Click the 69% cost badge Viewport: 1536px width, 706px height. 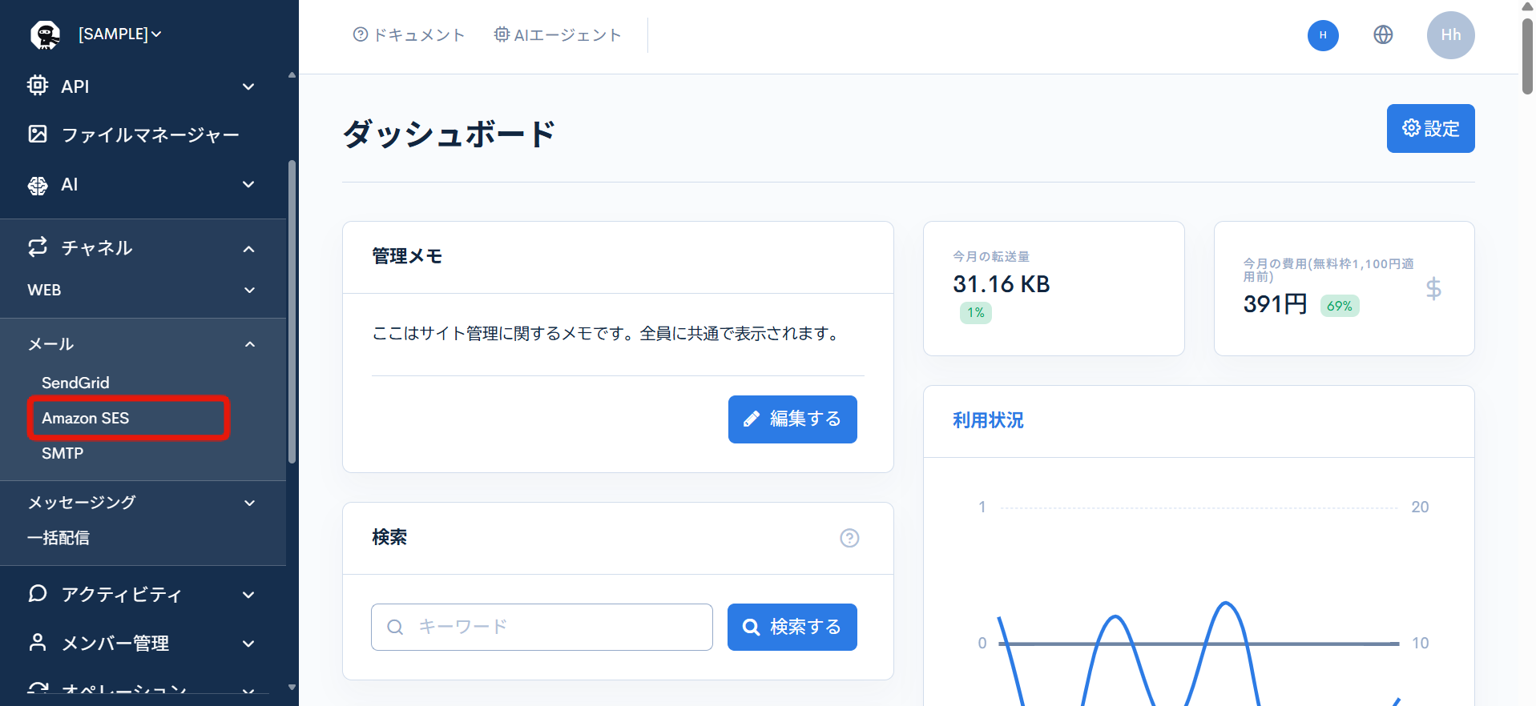point(1340,306)
